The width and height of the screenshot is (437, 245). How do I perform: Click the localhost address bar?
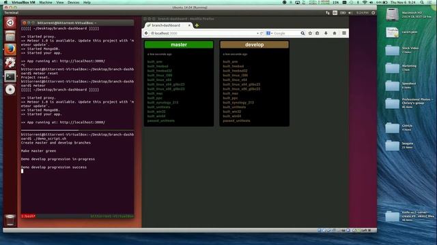click(203, 33)
